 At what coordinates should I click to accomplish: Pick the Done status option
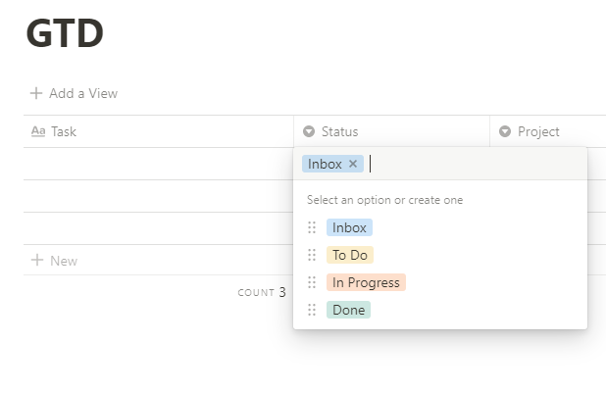pos(348,310)
